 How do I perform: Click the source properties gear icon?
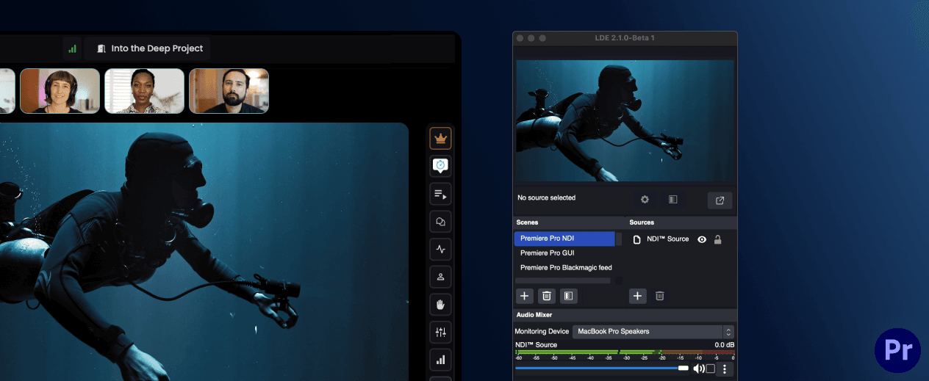(x=645, y=199)
